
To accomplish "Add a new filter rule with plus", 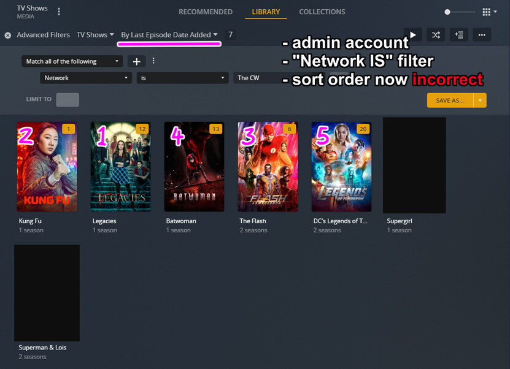I will click(137, 61).
